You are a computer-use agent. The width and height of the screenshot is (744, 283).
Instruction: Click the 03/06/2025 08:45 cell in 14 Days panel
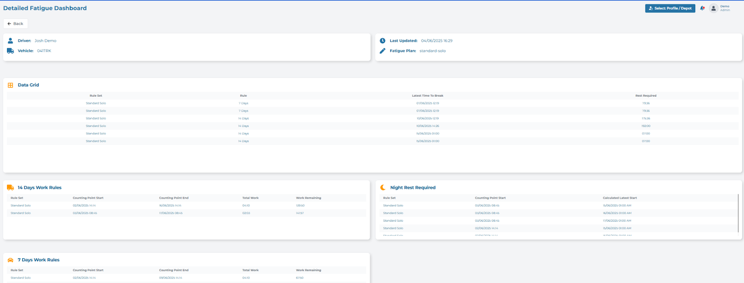(x=85, y=213)
